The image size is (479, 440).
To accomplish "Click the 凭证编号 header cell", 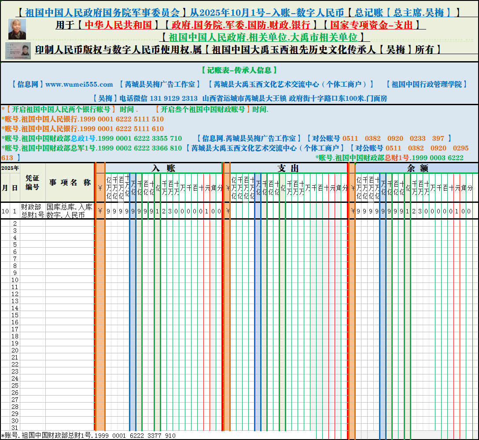I will click(x=33, y=183).
